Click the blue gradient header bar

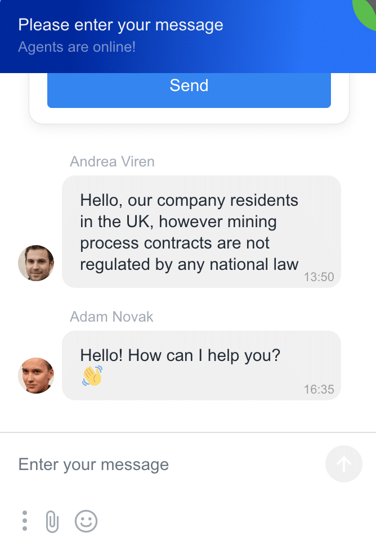188,37
